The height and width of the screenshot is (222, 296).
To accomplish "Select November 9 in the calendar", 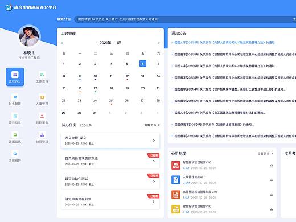I will [x=80, y=76].
